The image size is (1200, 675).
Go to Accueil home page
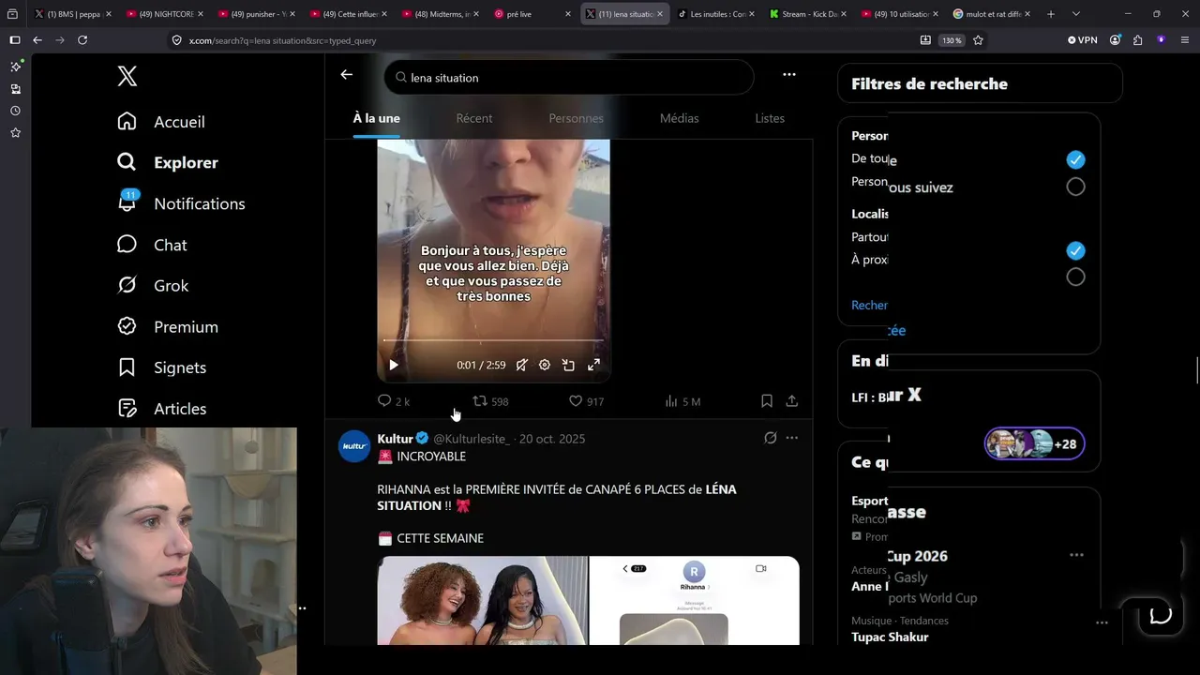coord(160,122)
